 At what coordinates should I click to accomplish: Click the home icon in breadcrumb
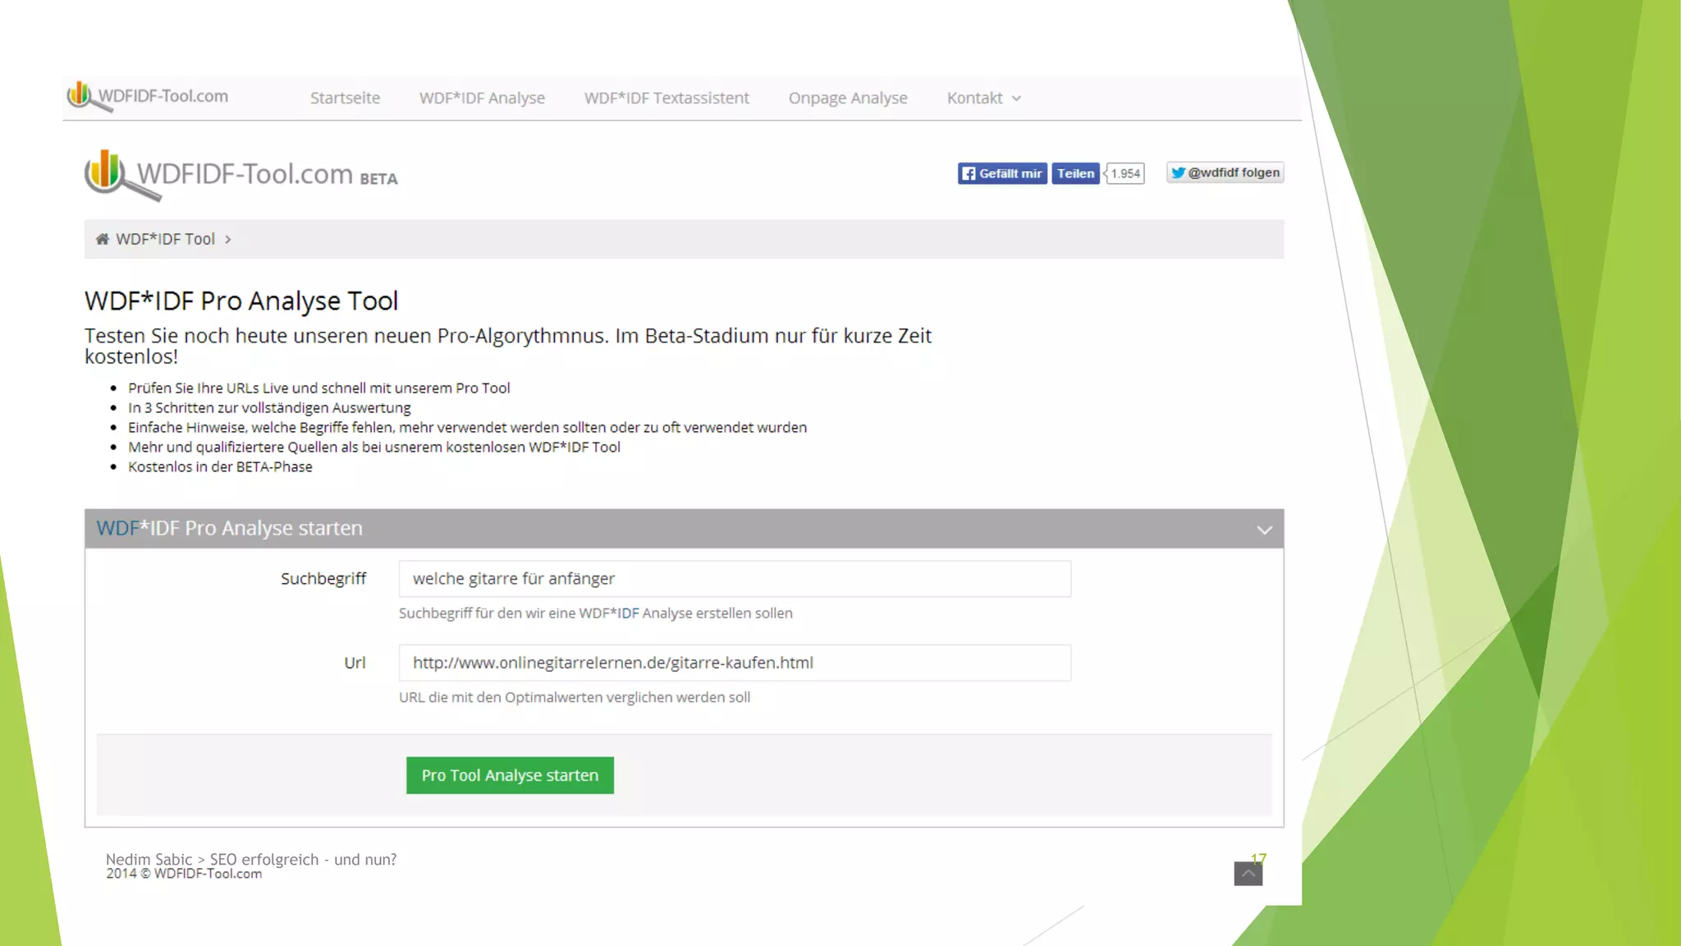(103, 239)
